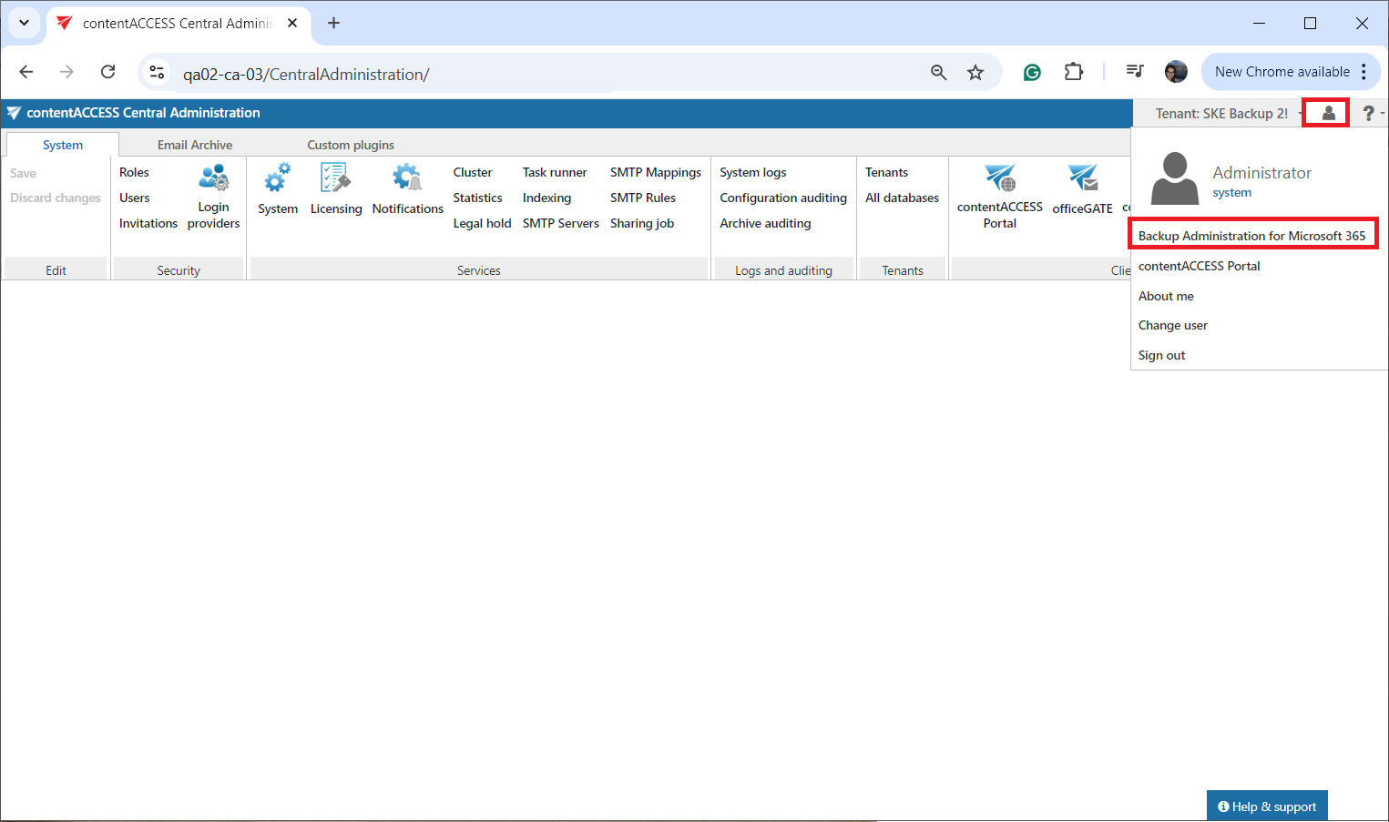The height and width of the screenshot is (822, 1389).
Task: Open System settings gear icon
Action: tap(278, 178)
